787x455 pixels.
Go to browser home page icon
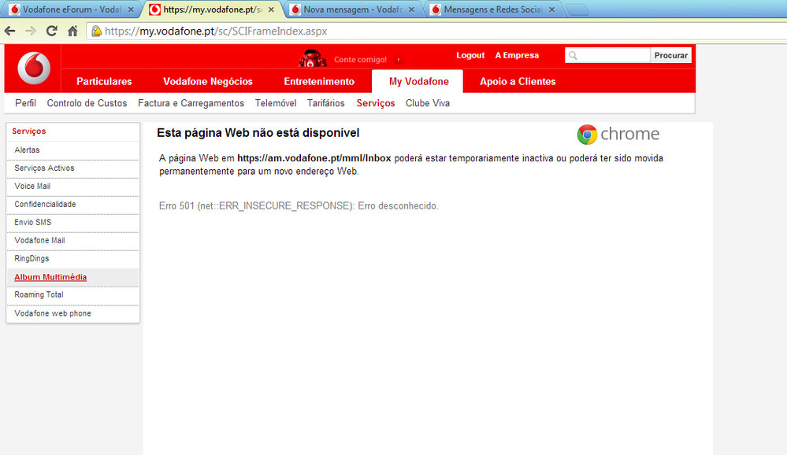[72, 31]
